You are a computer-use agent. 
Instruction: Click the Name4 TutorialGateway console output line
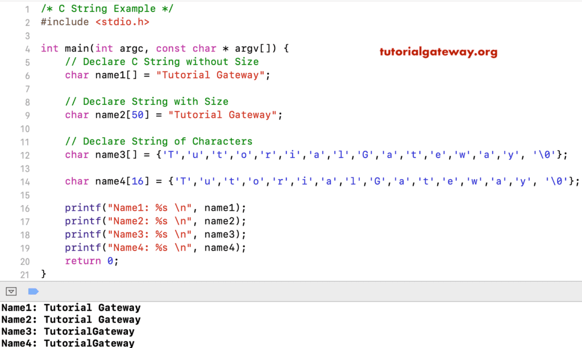(x=67, y=342)
